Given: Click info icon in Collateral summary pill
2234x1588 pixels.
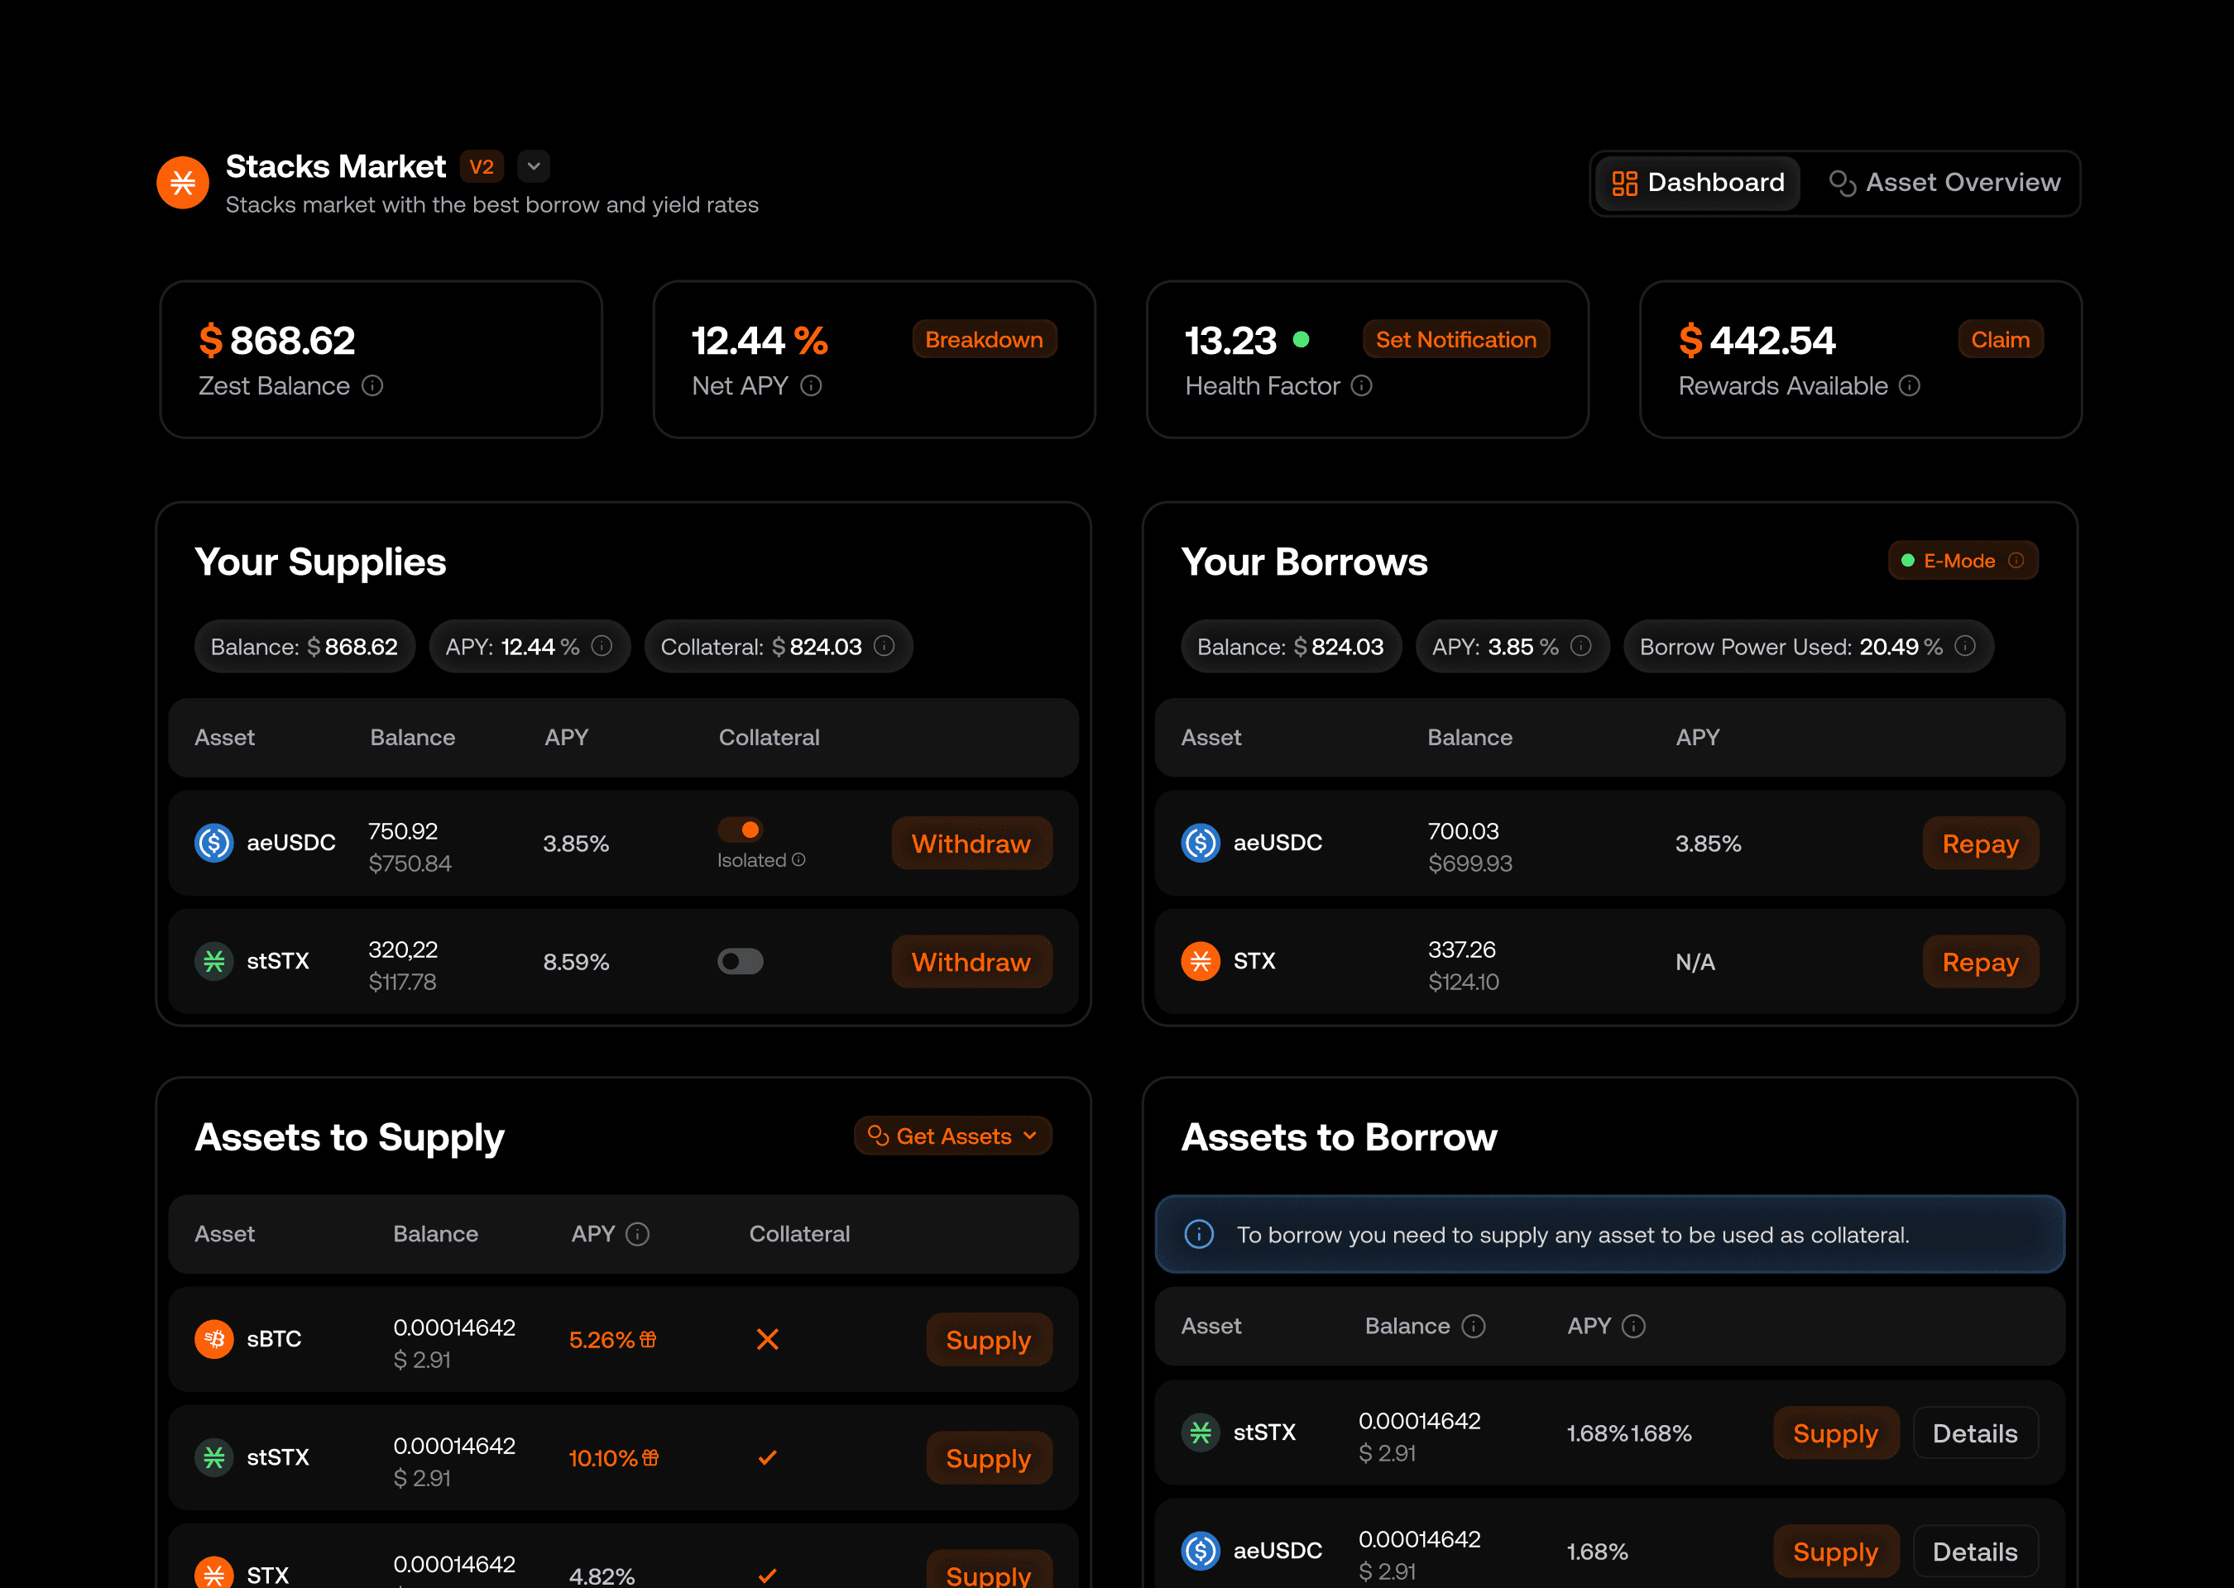Looking at the screenshot, I should coord(884,646).
